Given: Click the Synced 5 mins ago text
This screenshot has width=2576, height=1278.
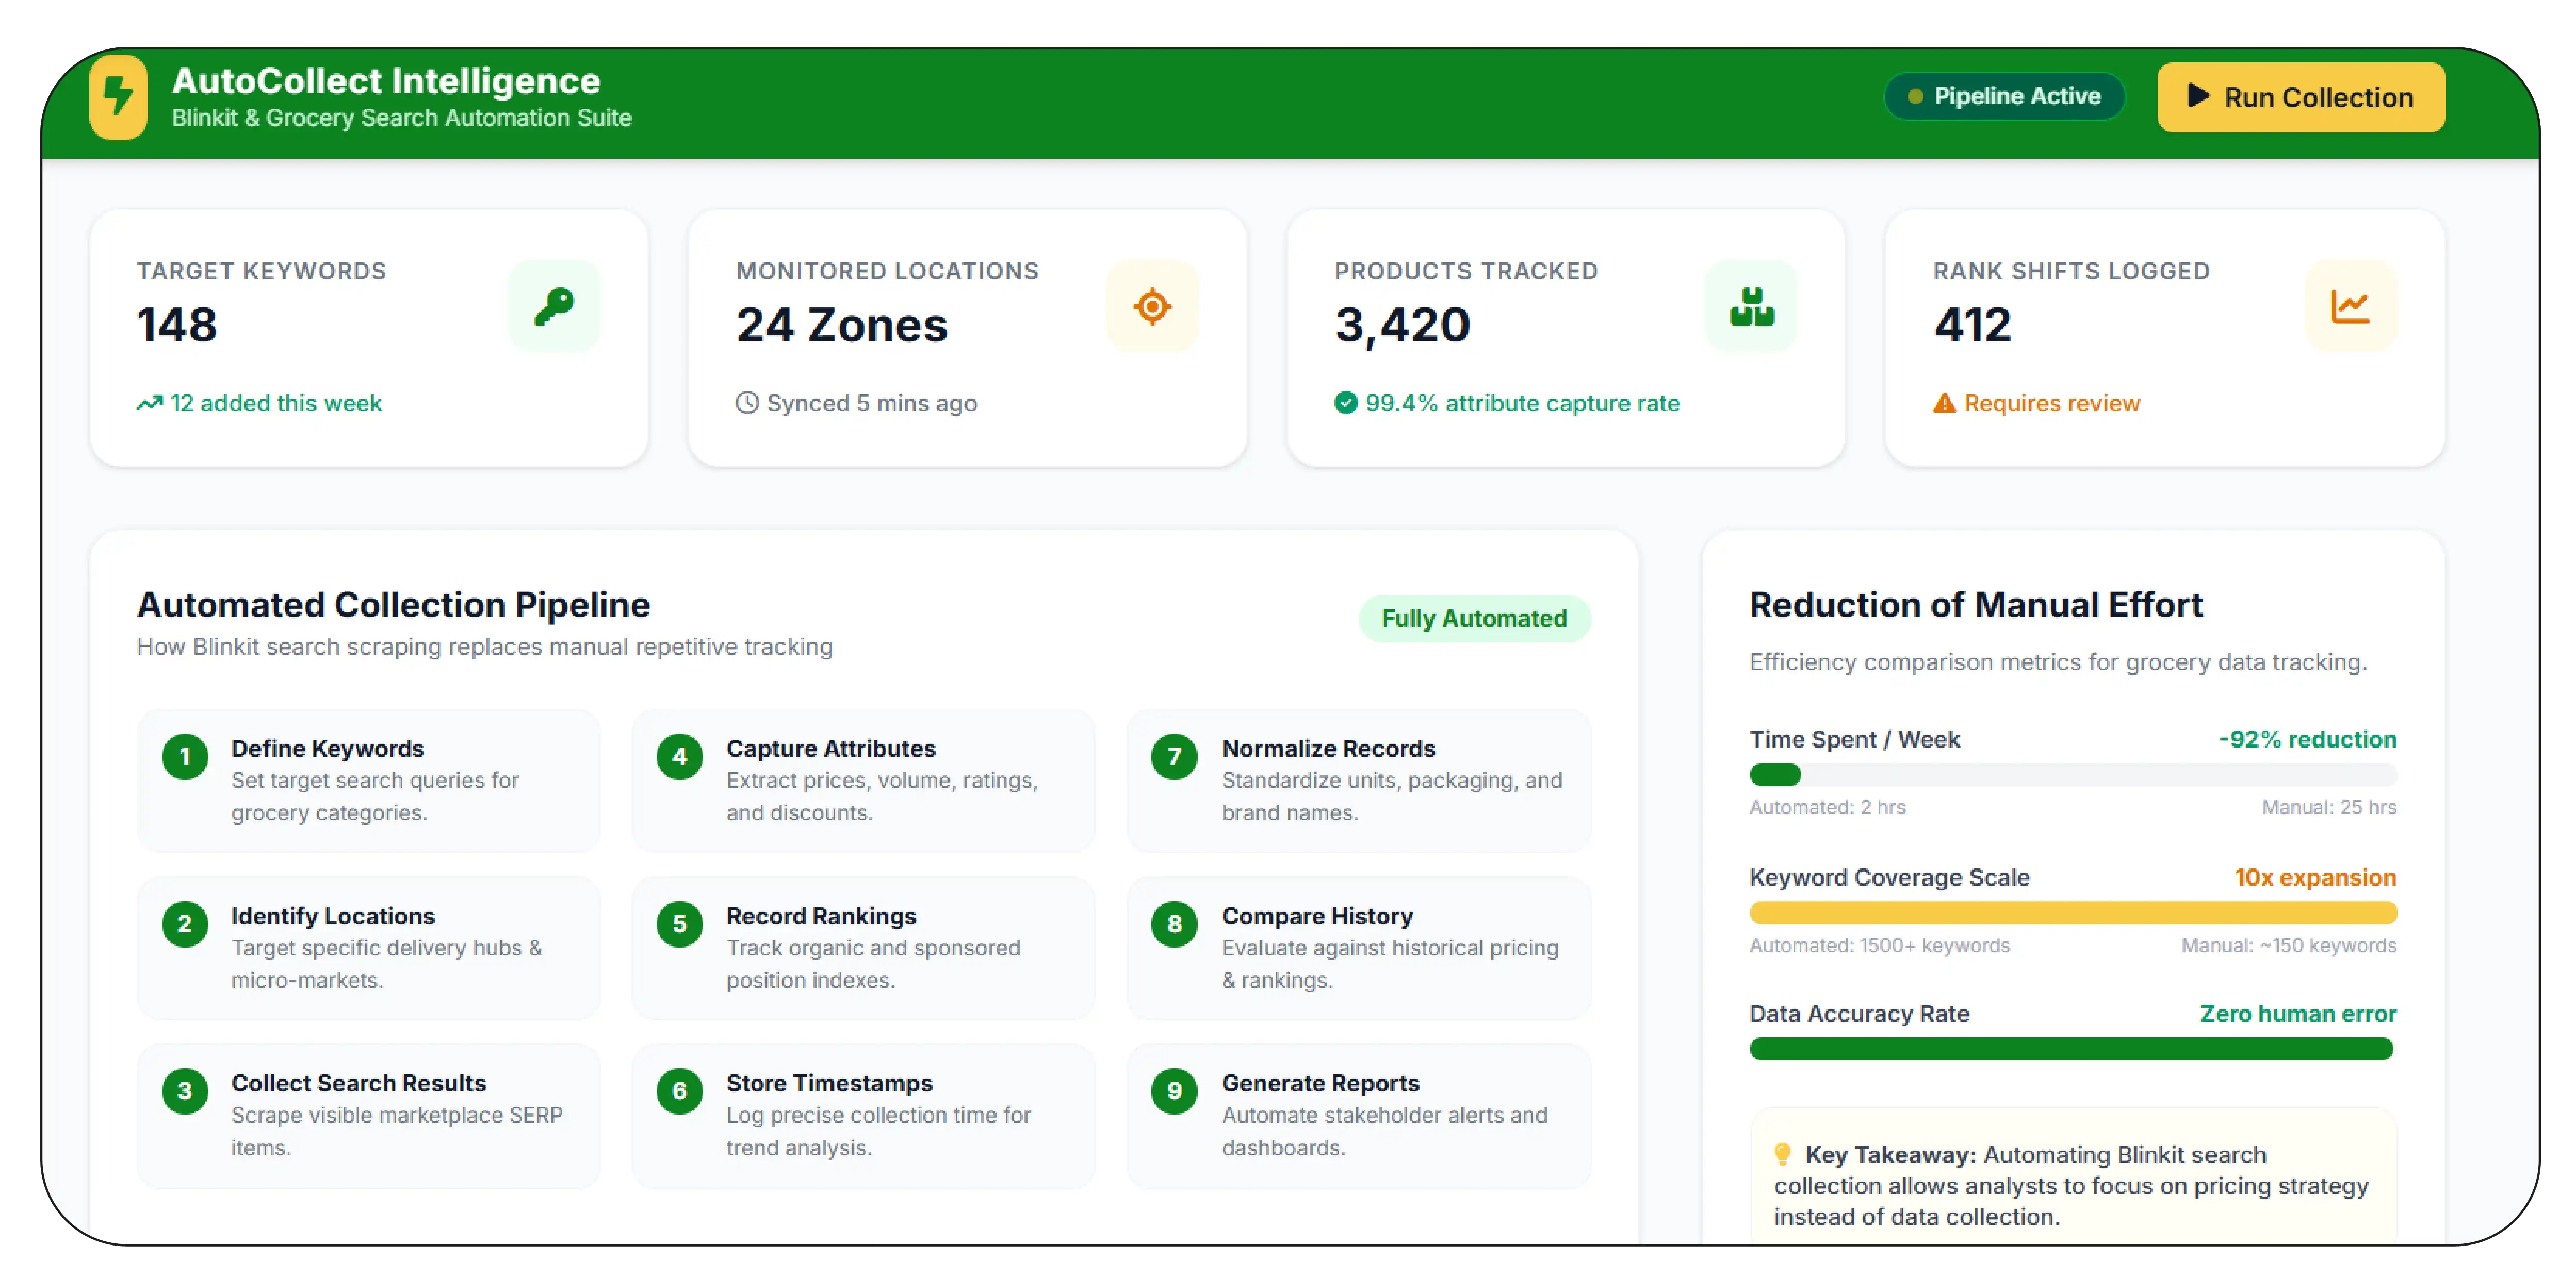Looking at the screenshot, I should 871,404.
